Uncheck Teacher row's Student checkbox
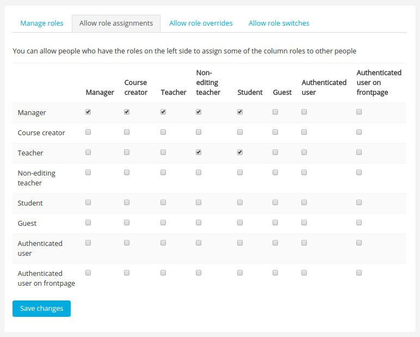The height and width of the screenshot is (337, 420). [x=240, y=152]
